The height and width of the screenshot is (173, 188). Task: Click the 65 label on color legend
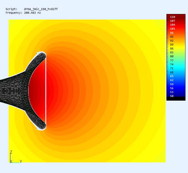pyautogui.click(x=172, y=76)
